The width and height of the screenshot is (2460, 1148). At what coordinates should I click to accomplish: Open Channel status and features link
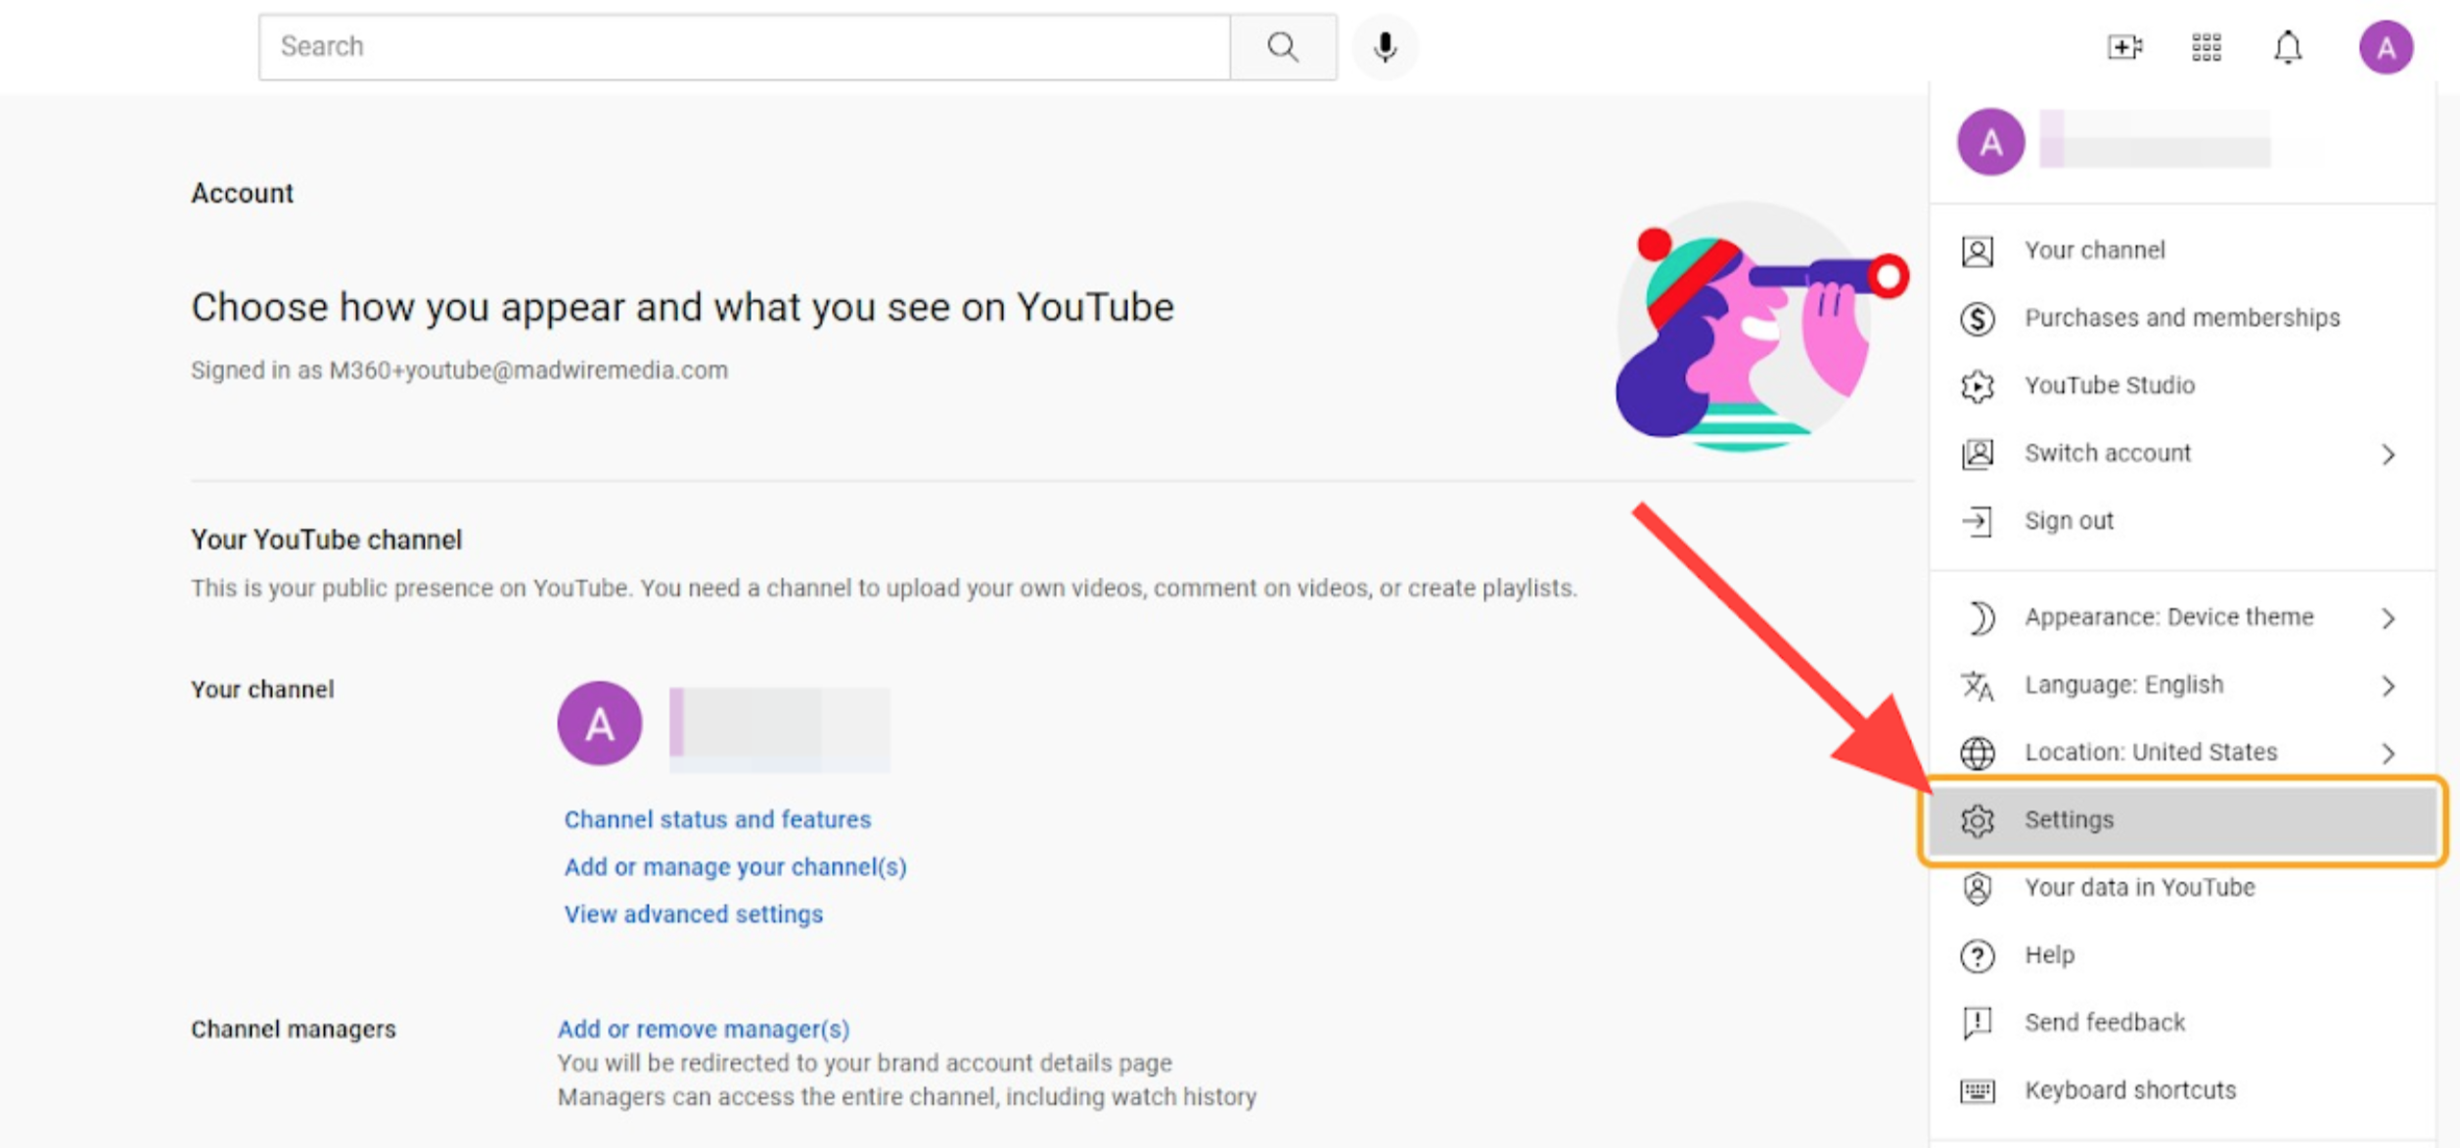point(716,819)
